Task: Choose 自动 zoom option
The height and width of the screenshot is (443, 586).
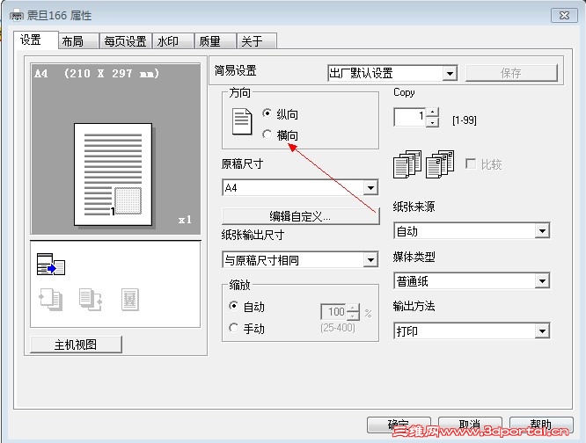Action: click(246, 307)
